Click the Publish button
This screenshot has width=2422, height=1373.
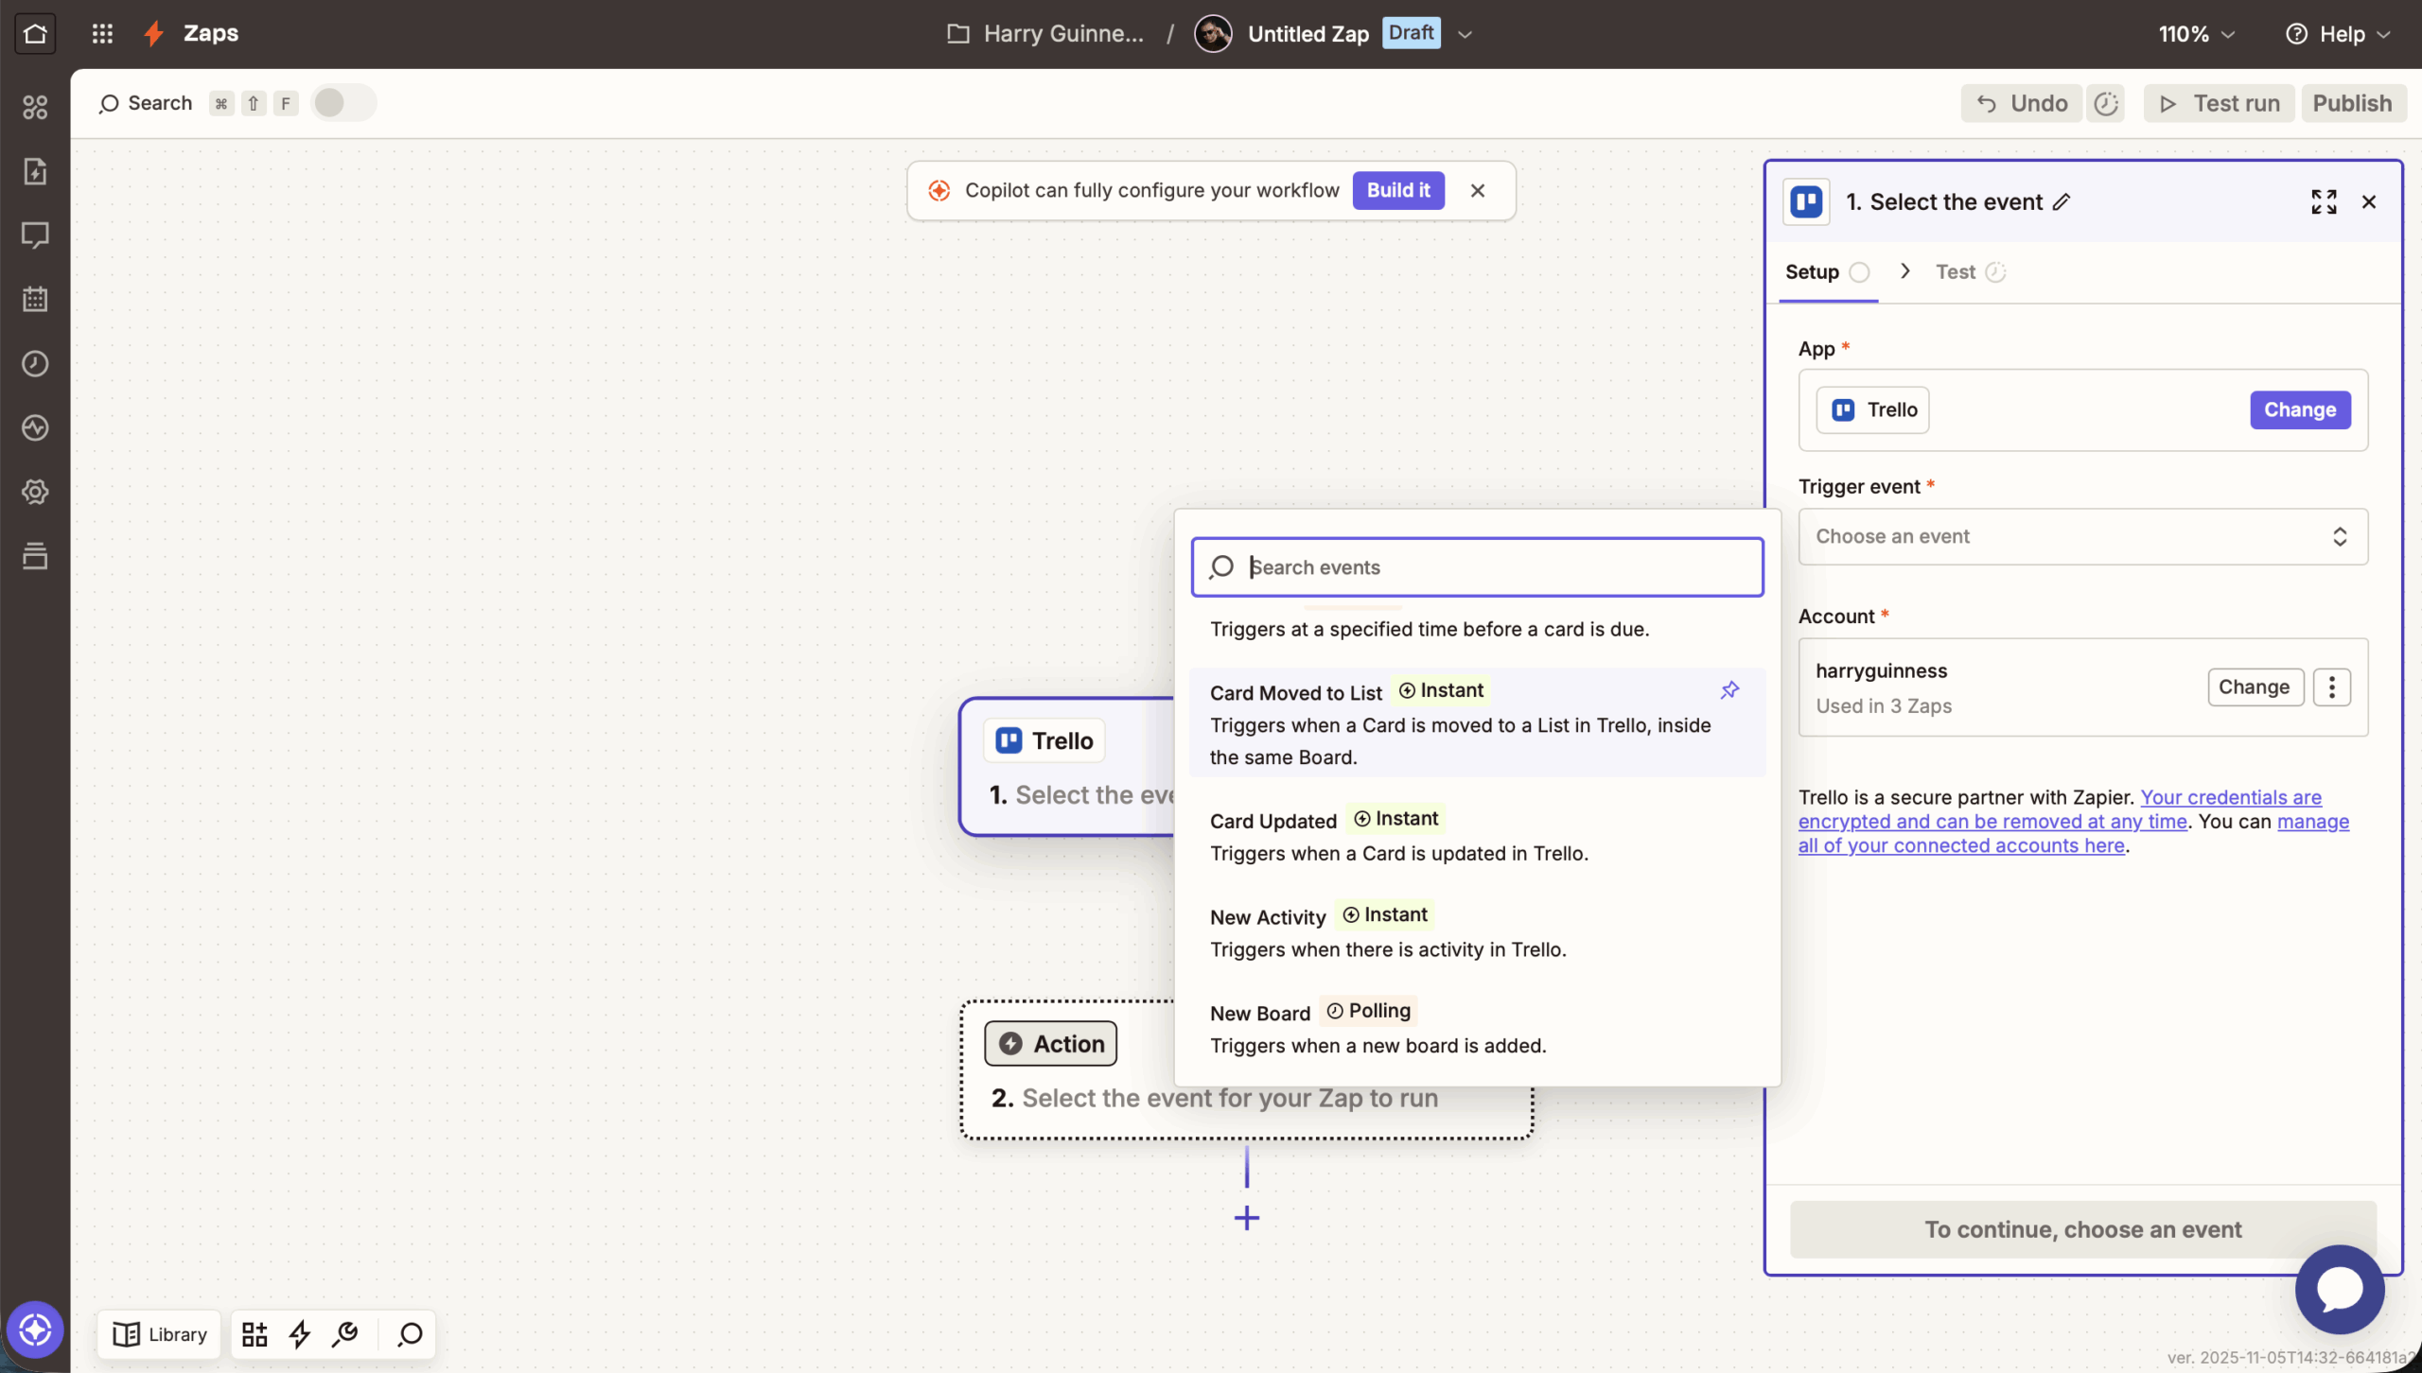click(x=2353, y=103)
